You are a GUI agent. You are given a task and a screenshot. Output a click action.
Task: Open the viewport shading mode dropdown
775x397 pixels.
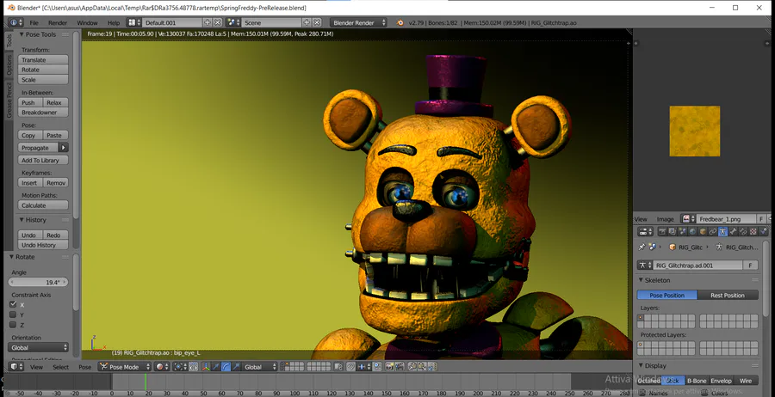coord(162,366)
